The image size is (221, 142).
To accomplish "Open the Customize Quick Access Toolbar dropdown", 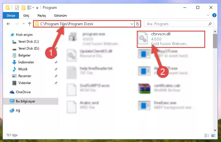I will coord(37,8).
